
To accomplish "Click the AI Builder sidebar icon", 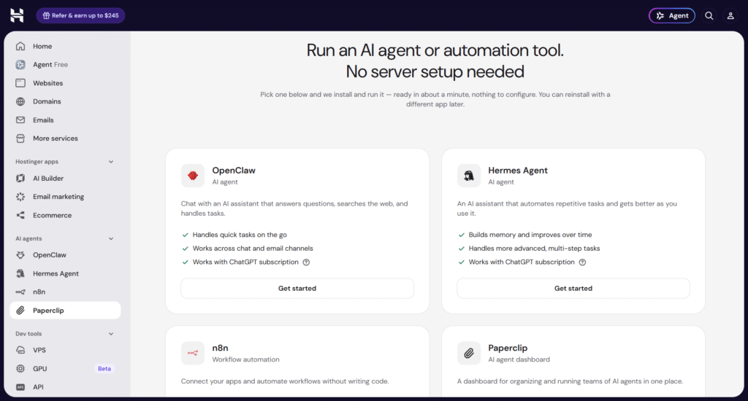I will click(x=20, y=178).
